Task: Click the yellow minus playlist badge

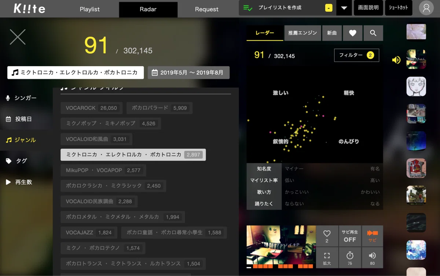Action: pyautogui.click(x=329, y=8)
